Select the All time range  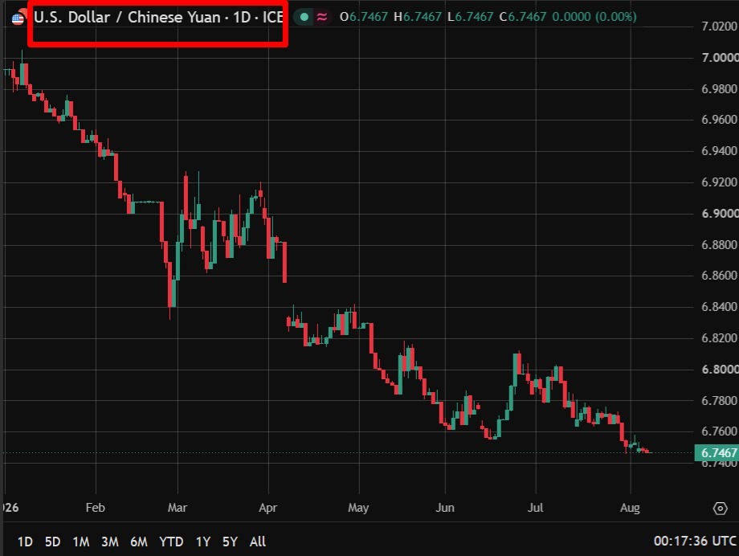point(257,542)
